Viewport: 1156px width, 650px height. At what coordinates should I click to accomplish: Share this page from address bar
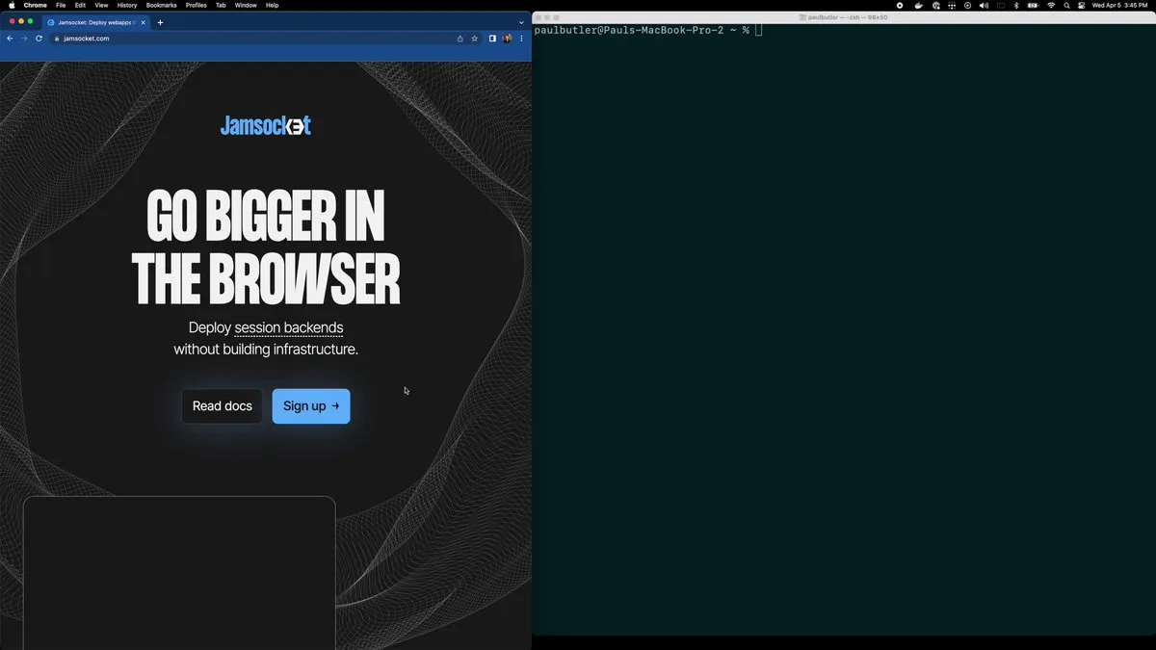tap(460, 39)
